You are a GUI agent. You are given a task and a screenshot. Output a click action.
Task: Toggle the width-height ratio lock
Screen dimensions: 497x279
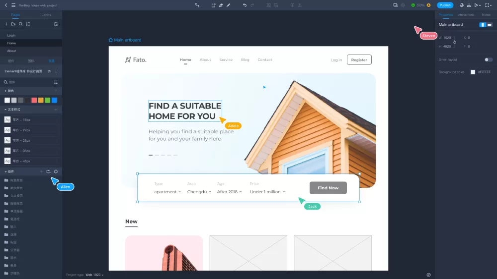click(454, 42)
